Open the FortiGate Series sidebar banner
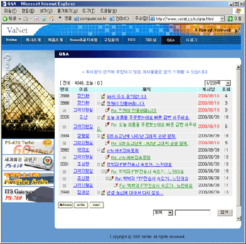 point(28,179)
